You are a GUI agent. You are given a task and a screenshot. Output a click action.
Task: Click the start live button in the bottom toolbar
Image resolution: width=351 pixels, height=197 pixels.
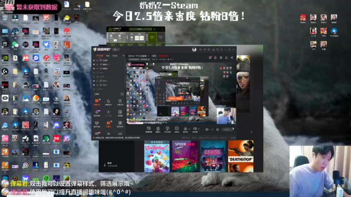click(x=227, y=129)
